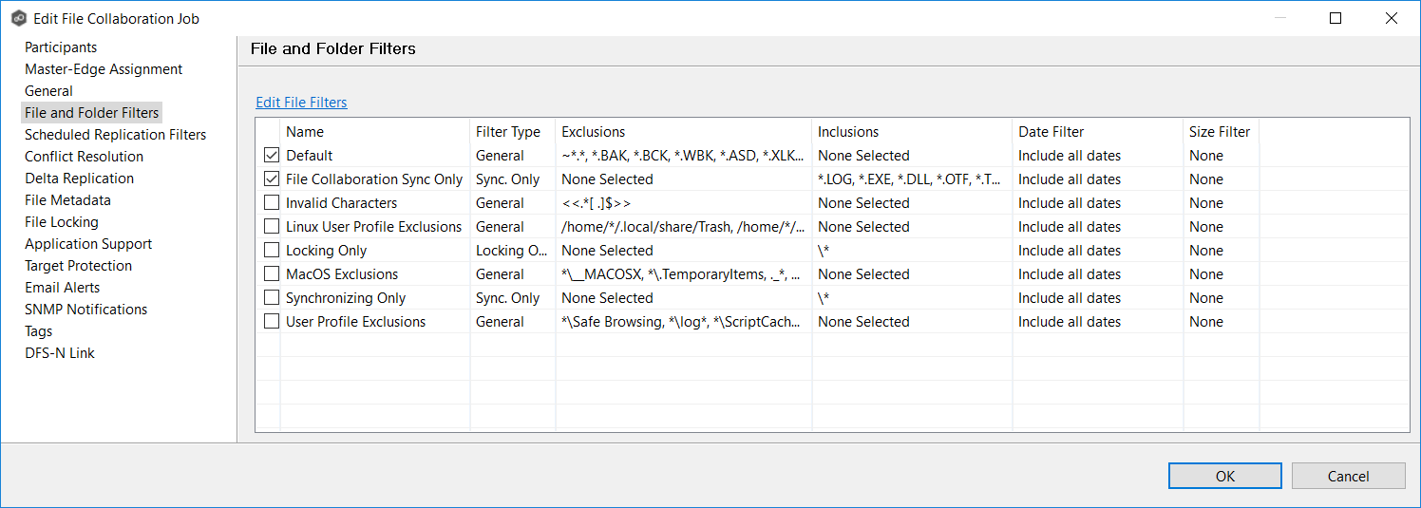
Task: Select Target Protection page
Action: (78, 265)
